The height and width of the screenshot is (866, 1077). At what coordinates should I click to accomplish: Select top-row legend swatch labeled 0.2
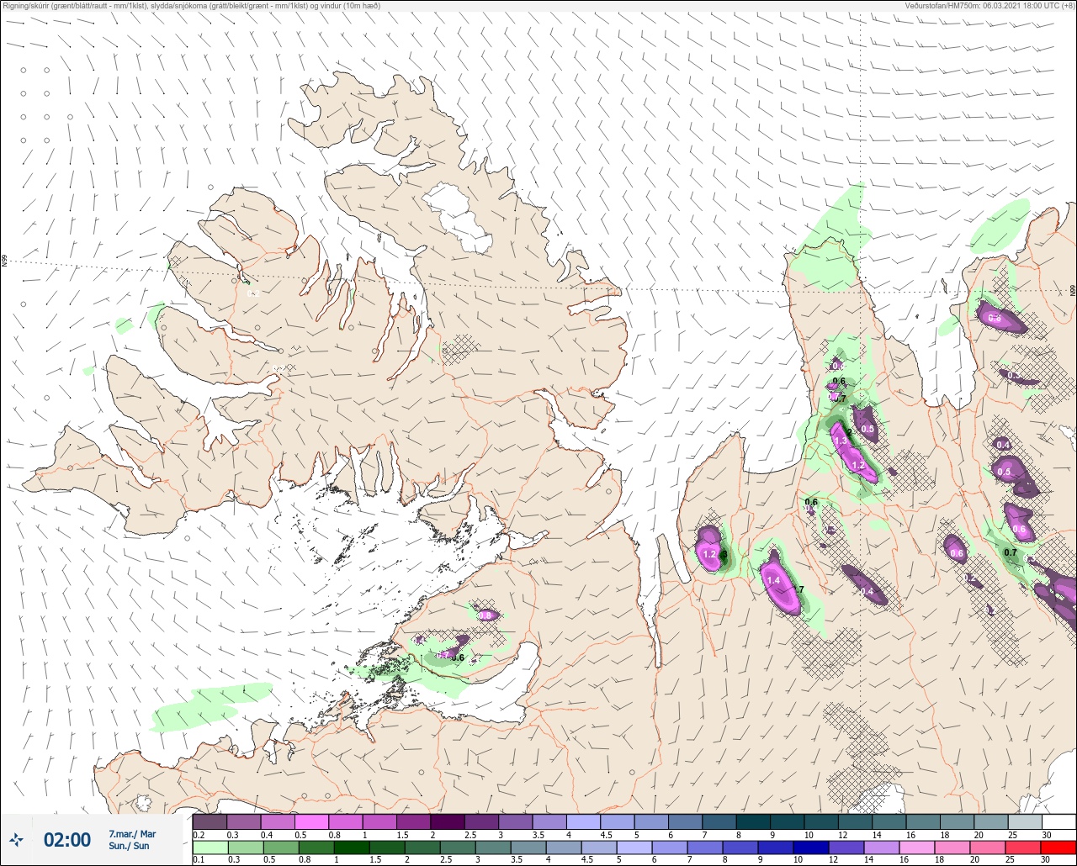[210, 821]
